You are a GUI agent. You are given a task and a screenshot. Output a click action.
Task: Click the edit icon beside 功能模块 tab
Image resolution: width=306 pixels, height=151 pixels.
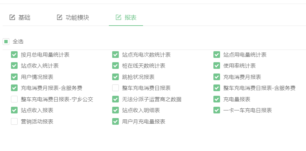pos(59,17)
